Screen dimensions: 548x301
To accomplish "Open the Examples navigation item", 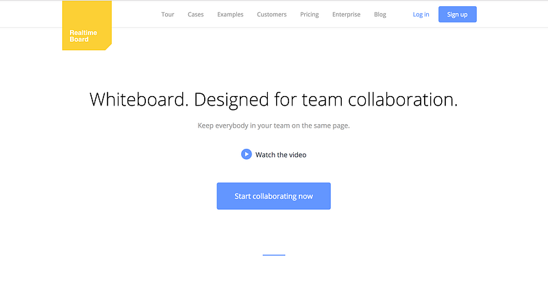I will (230, 14).
